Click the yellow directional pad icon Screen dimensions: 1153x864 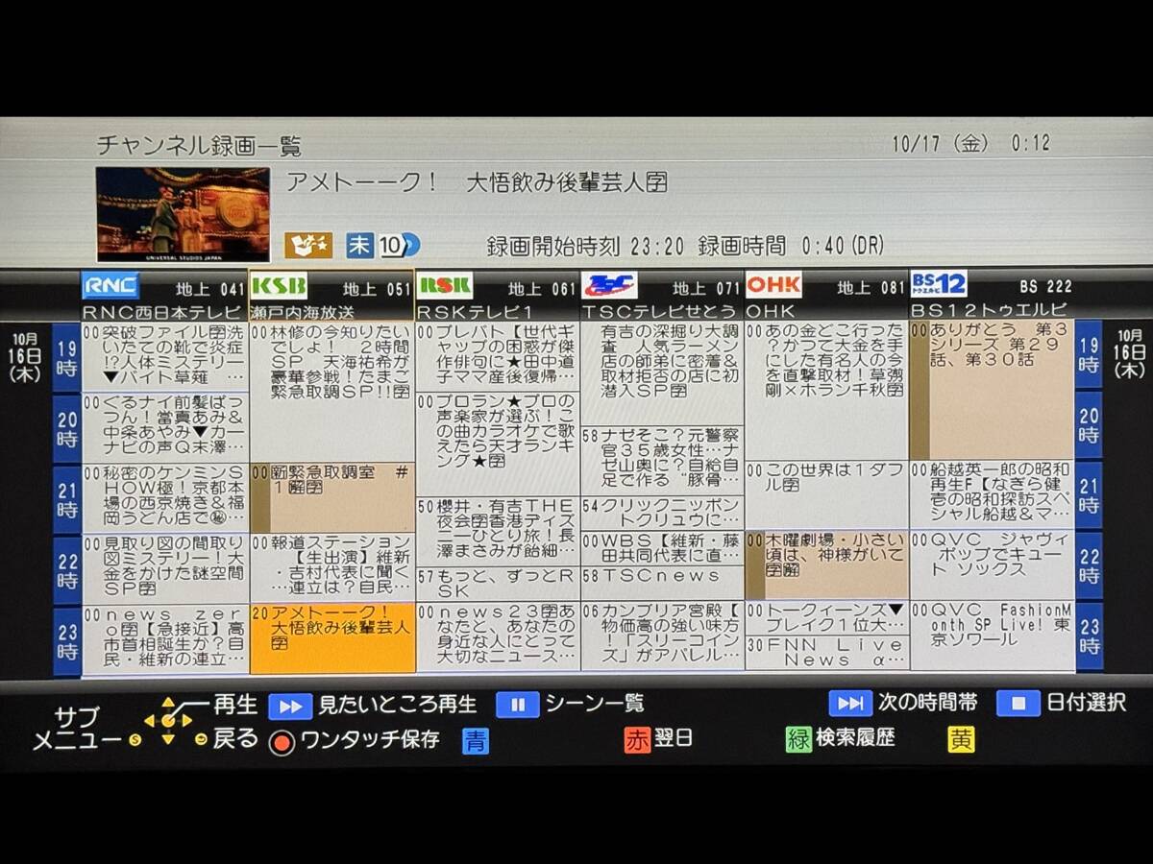pos(168,720)
